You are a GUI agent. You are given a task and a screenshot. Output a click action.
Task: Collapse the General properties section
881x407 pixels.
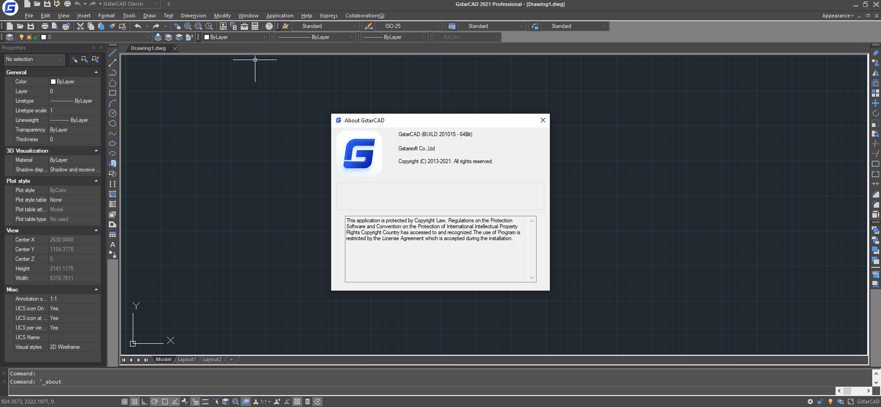coord(96,72)
